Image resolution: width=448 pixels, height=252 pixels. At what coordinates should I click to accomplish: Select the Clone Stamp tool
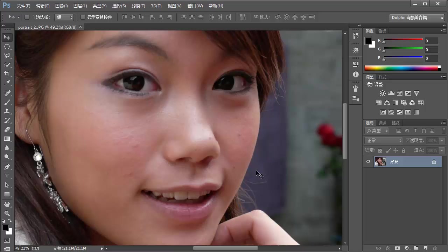click(x=7, y=111)
